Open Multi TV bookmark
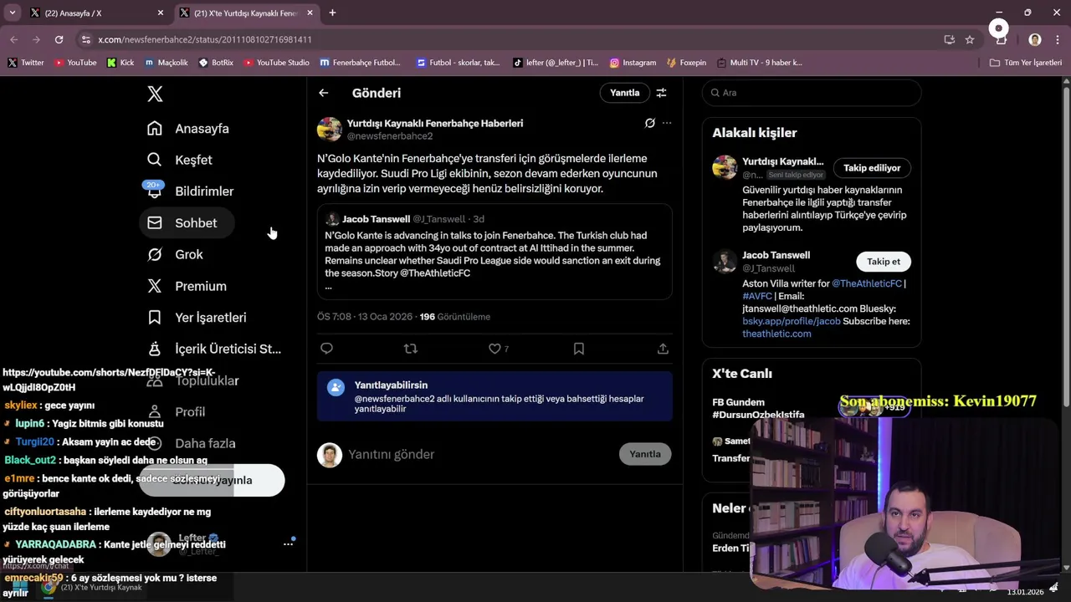The image size is (1071, 602). [759, 63]
